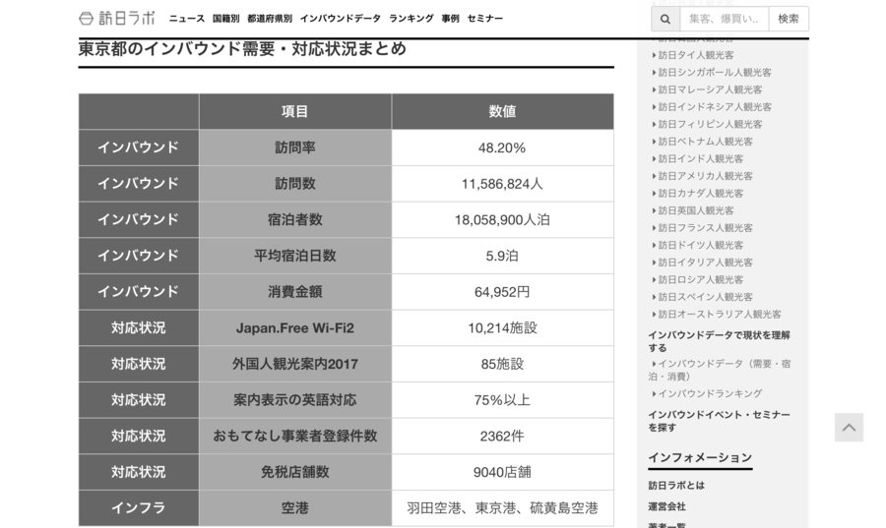
Task: Select 都道府県別 in the navigation bar
Action: [x=270, y=19]
